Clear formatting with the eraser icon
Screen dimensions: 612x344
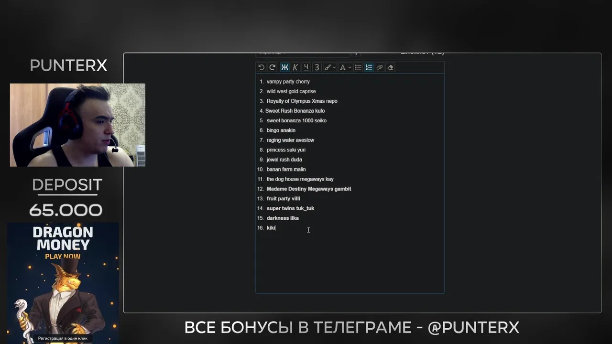(x=390, y=67)
